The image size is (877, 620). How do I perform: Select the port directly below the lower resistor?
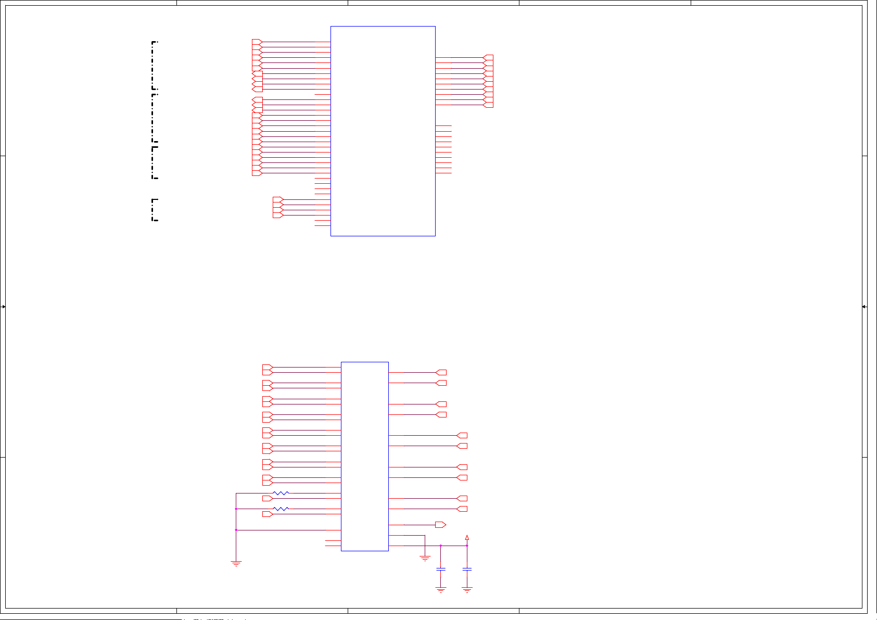[268, 514]
